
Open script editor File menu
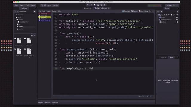point(40,11)
